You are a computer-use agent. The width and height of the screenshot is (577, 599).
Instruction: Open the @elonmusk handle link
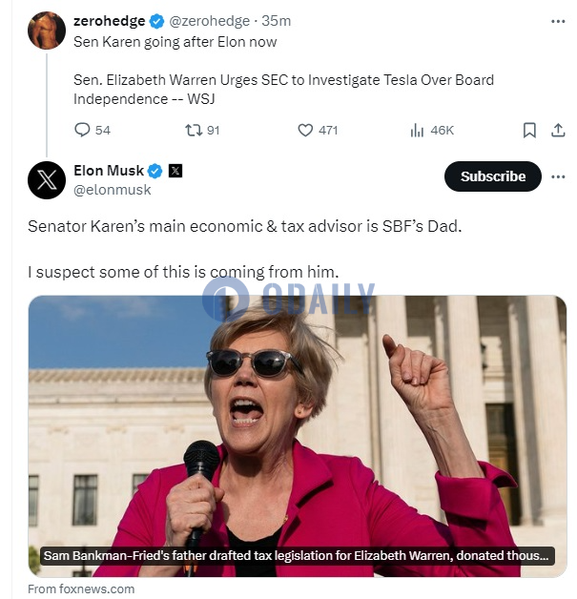pyautogui.click(x=113, y=190)
